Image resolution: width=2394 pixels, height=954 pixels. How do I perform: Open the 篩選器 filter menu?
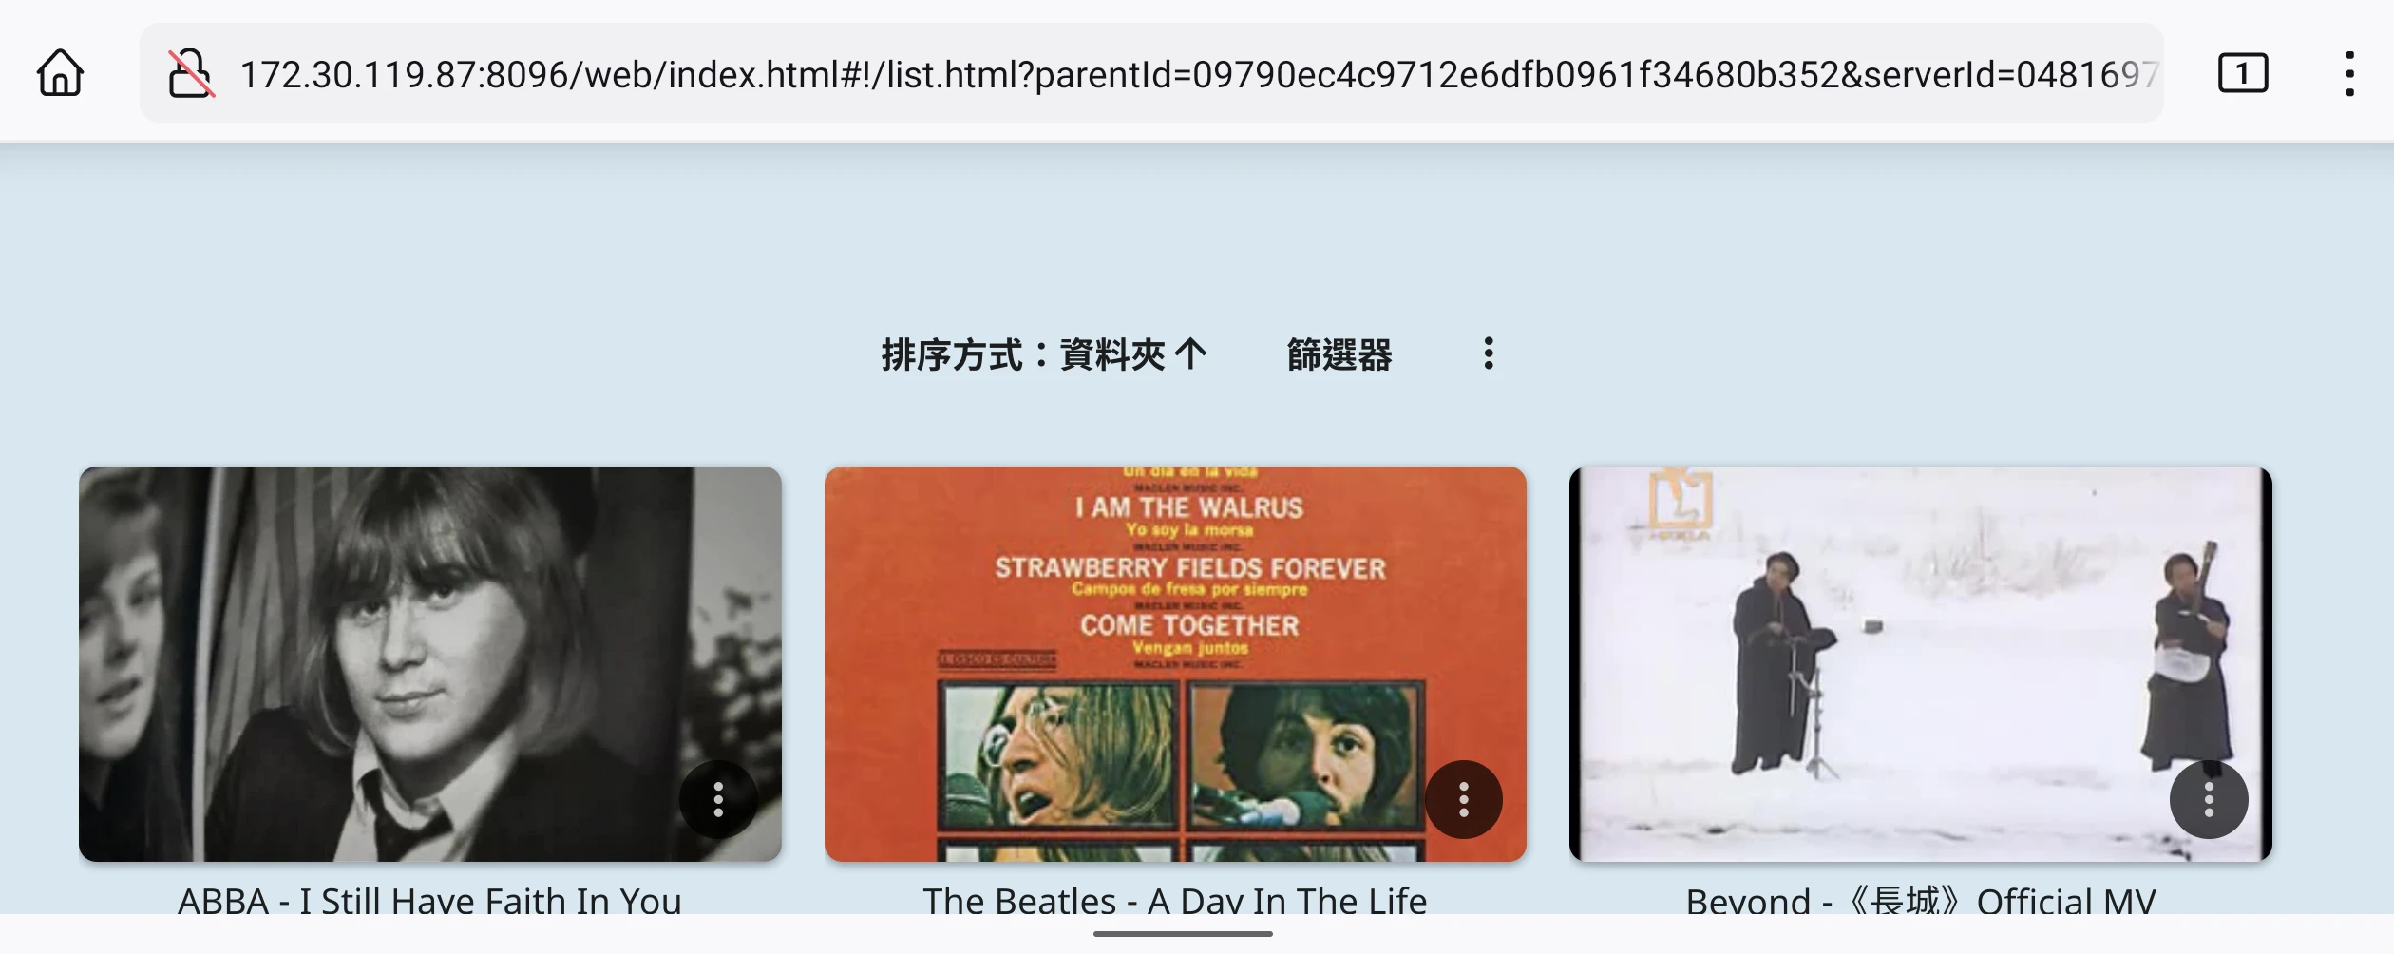[x=1339, y=354]
